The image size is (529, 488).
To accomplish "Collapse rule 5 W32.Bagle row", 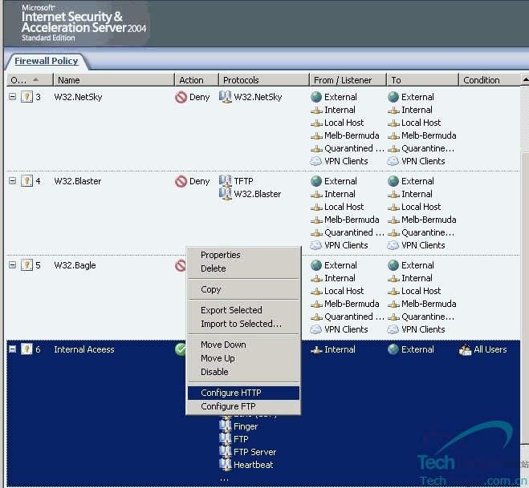I will 12,265.
